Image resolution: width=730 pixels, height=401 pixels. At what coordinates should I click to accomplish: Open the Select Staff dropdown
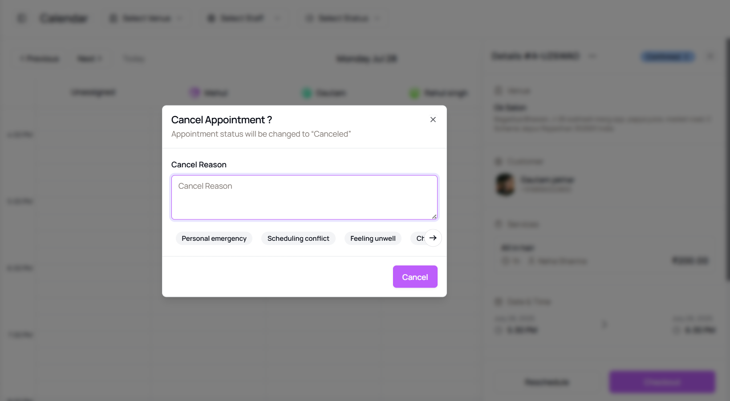pyautogui.click(x=243, y=18)
